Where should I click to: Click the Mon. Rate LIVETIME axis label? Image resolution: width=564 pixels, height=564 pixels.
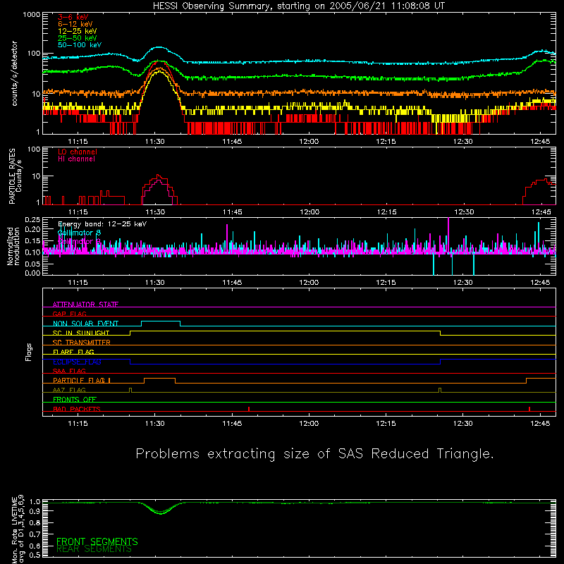pyautogui.click(x=18, y=529)
